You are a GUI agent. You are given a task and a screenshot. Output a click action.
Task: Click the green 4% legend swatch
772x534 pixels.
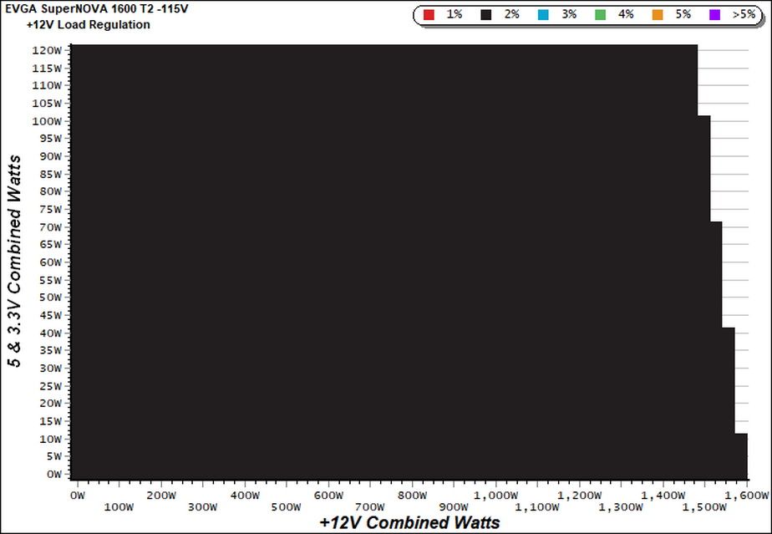(x=600, y=15)
